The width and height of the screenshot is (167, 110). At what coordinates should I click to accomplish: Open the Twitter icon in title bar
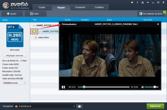(132, 2)
